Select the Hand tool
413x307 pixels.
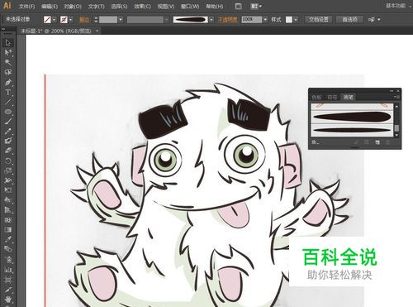8,300
